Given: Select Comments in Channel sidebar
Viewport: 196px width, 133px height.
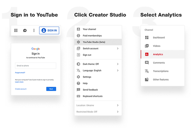Looking at the screenshot, I should click(x=163, y=63).
